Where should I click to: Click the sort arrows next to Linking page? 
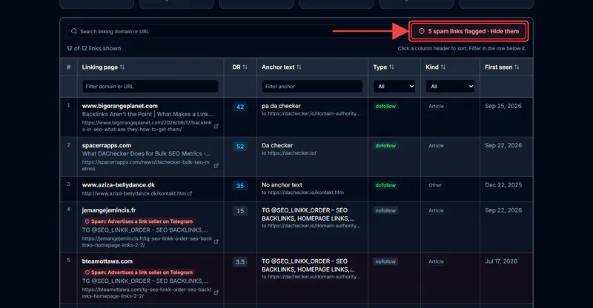click(122, 67)
